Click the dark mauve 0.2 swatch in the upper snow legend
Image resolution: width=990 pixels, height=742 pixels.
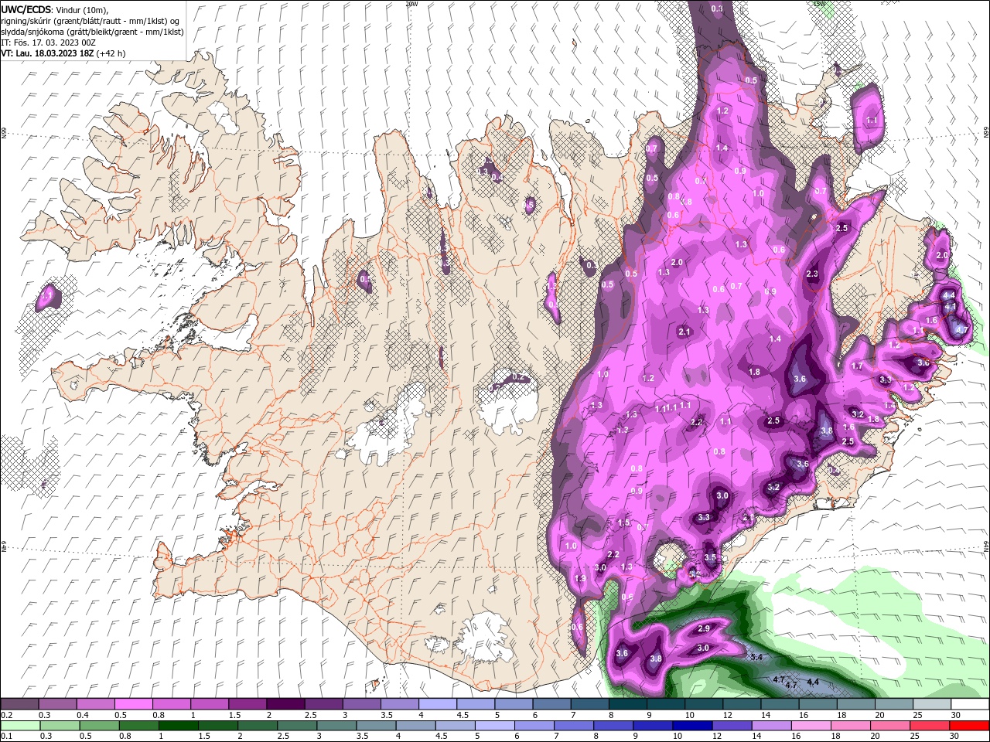tap(20, 704)
